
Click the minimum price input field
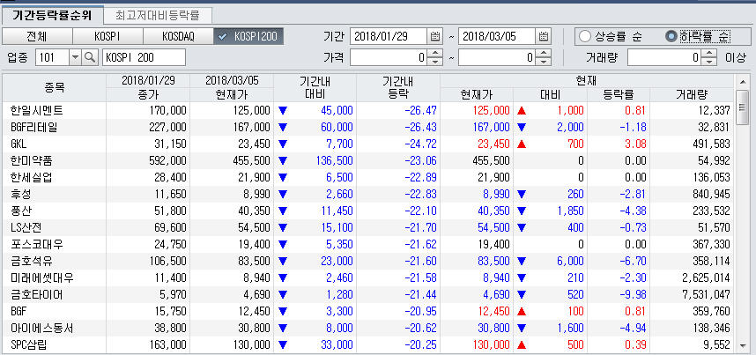(389, 58)
